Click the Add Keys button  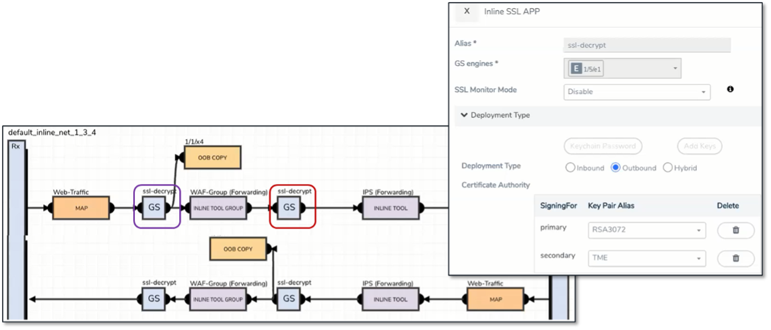pyautogui.click(x=700, y=146)
